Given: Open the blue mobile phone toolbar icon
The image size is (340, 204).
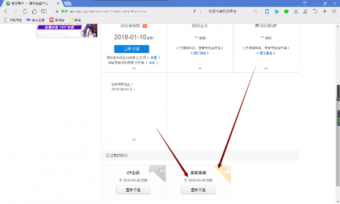Looking at the screenshot, I should pos(267,11).
